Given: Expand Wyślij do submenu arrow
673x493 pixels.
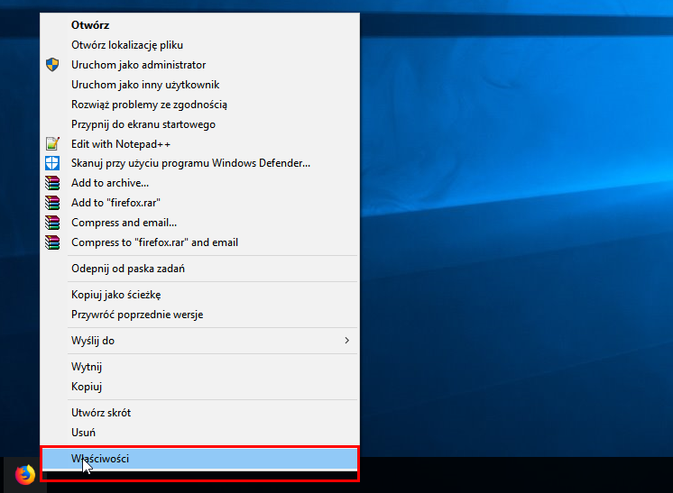Looking at the screenshot, I should 346,341.
